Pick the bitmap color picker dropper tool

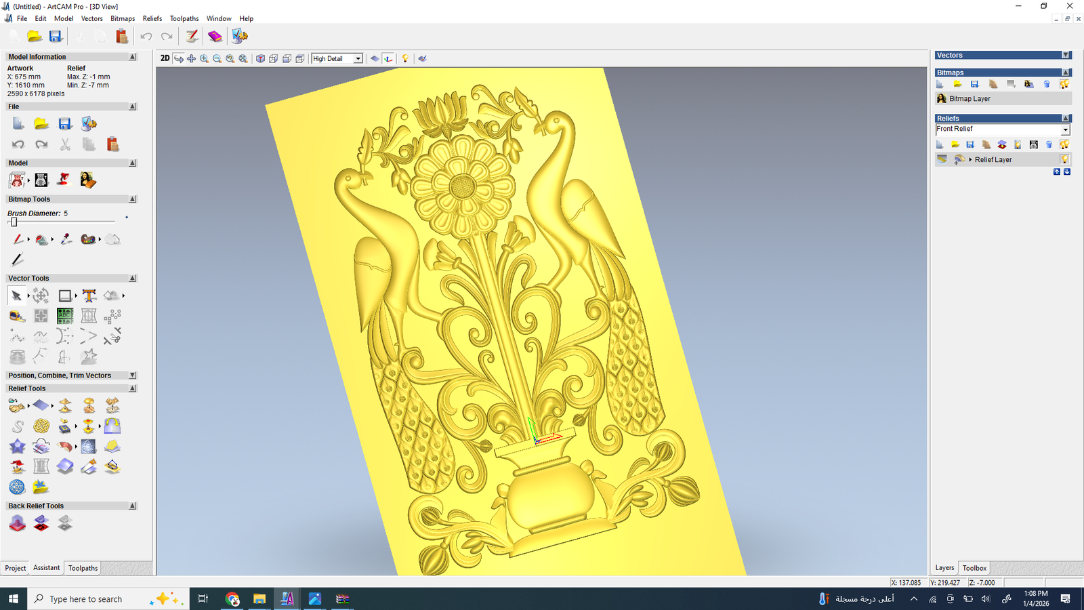coord(66,239)
